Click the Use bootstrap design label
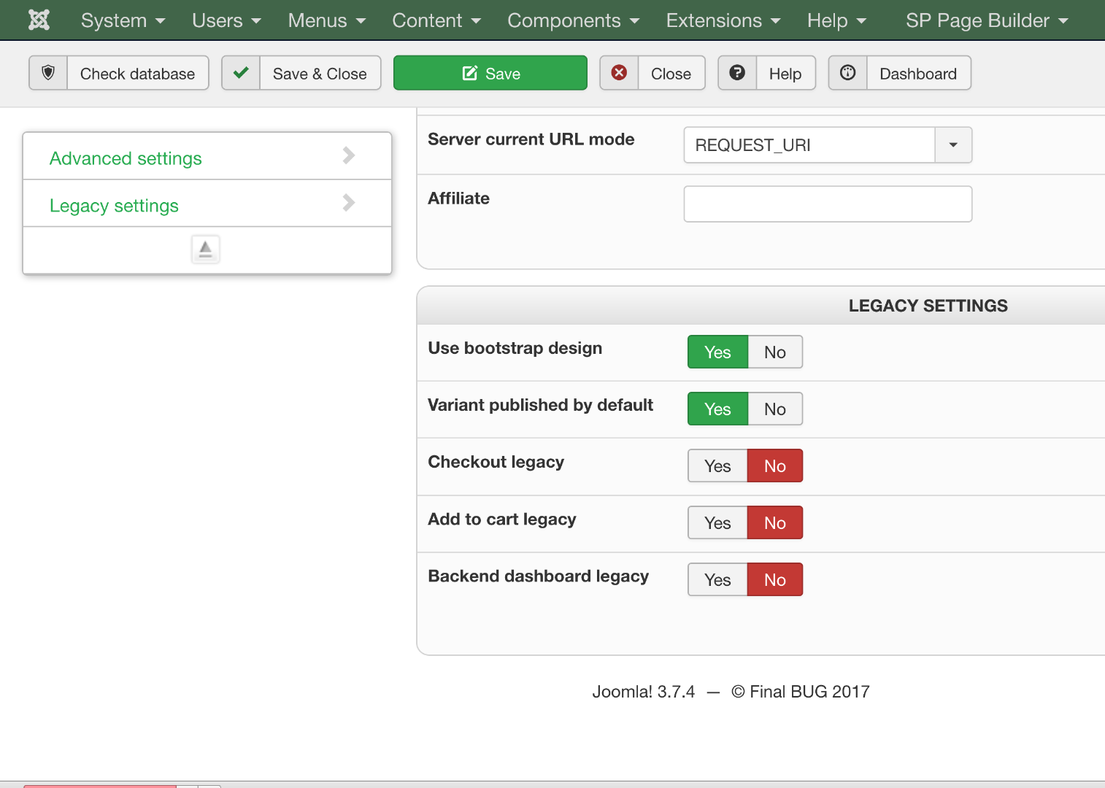1105x788 pixels. click(x=515, y=349)
